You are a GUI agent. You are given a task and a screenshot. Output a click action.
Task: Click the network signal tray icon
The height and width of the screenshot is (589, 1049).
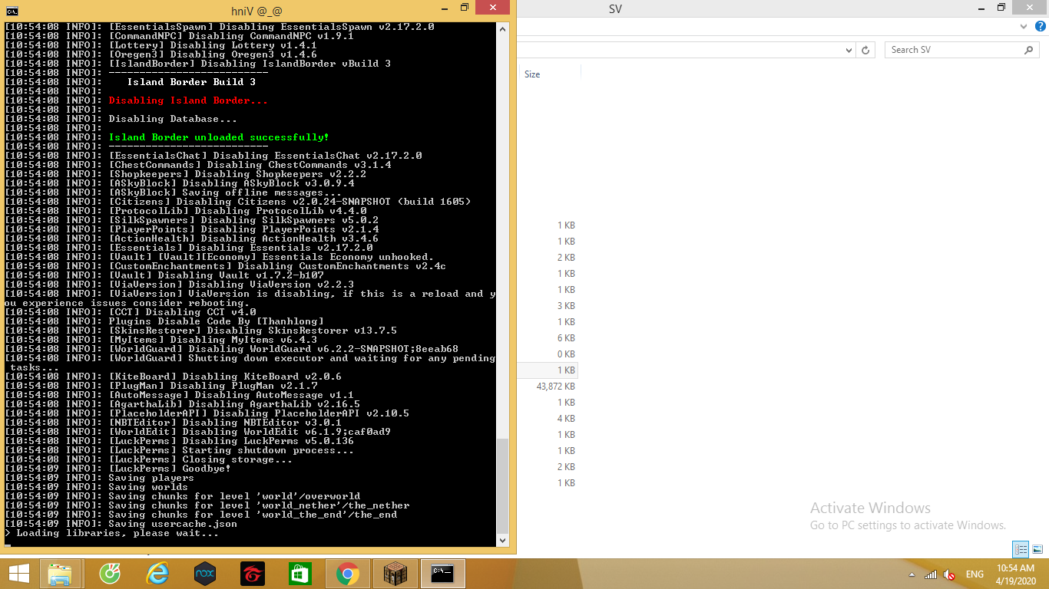click(x=931, y=574)
